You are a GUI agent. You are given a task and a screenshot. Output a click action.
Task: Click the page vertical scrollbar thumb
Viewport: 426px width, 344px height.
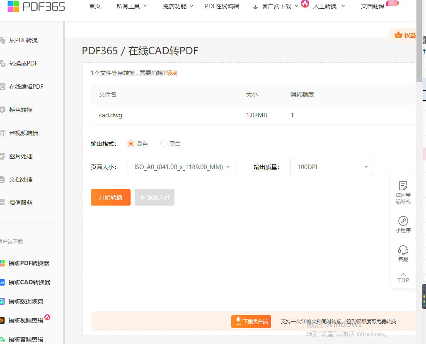coord(419,41)
